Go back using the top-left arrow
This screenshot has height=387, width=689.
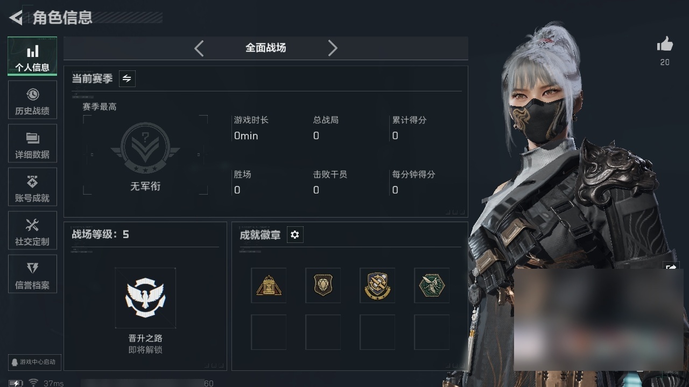[16, 17]
